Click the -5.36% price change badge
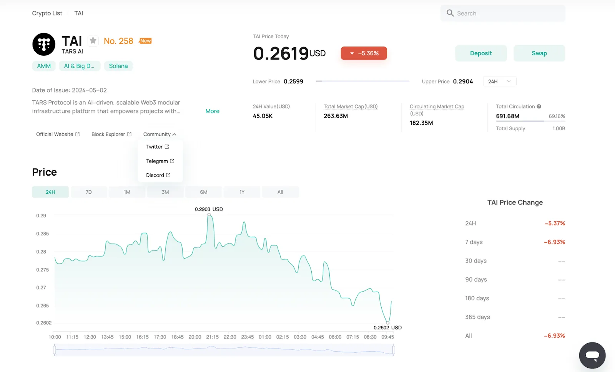The width and height of the screenshot is (615, 372). coord(364,53)
